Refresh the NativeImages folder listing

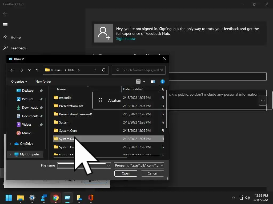coord(104,70)
